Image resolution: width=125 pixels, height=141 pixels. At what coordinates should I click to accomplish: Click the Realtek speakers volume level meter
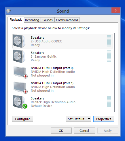[x=109, y=102]
